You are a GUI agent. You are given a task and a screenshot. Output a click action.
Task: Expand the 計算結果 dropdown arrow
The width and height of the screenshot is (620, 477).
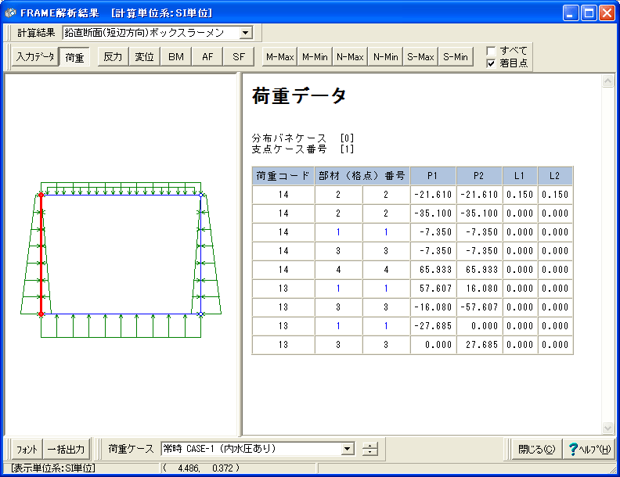click(246, 33)
